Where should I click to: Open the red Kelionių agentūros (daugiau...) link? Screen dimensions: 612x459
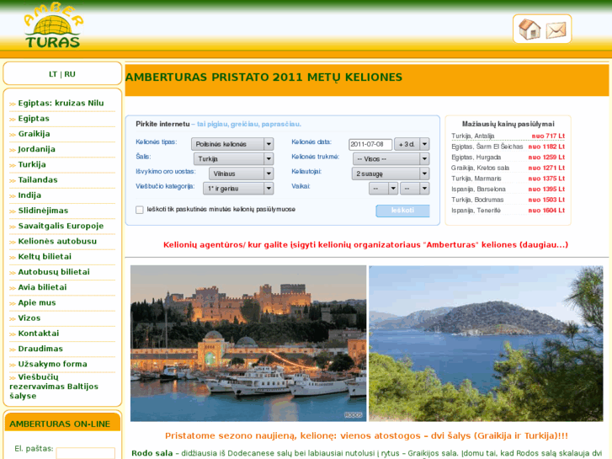[365, 245]
